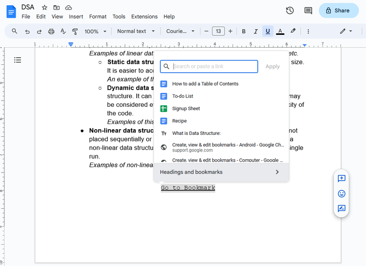Image resolution: width=366 pixels, height=266 pixels.
Task: Click the Share button
Action: [338, 10]
